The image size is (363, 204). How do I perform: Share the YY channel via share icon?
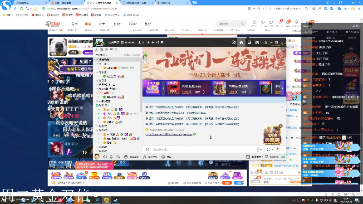point(157,42)
